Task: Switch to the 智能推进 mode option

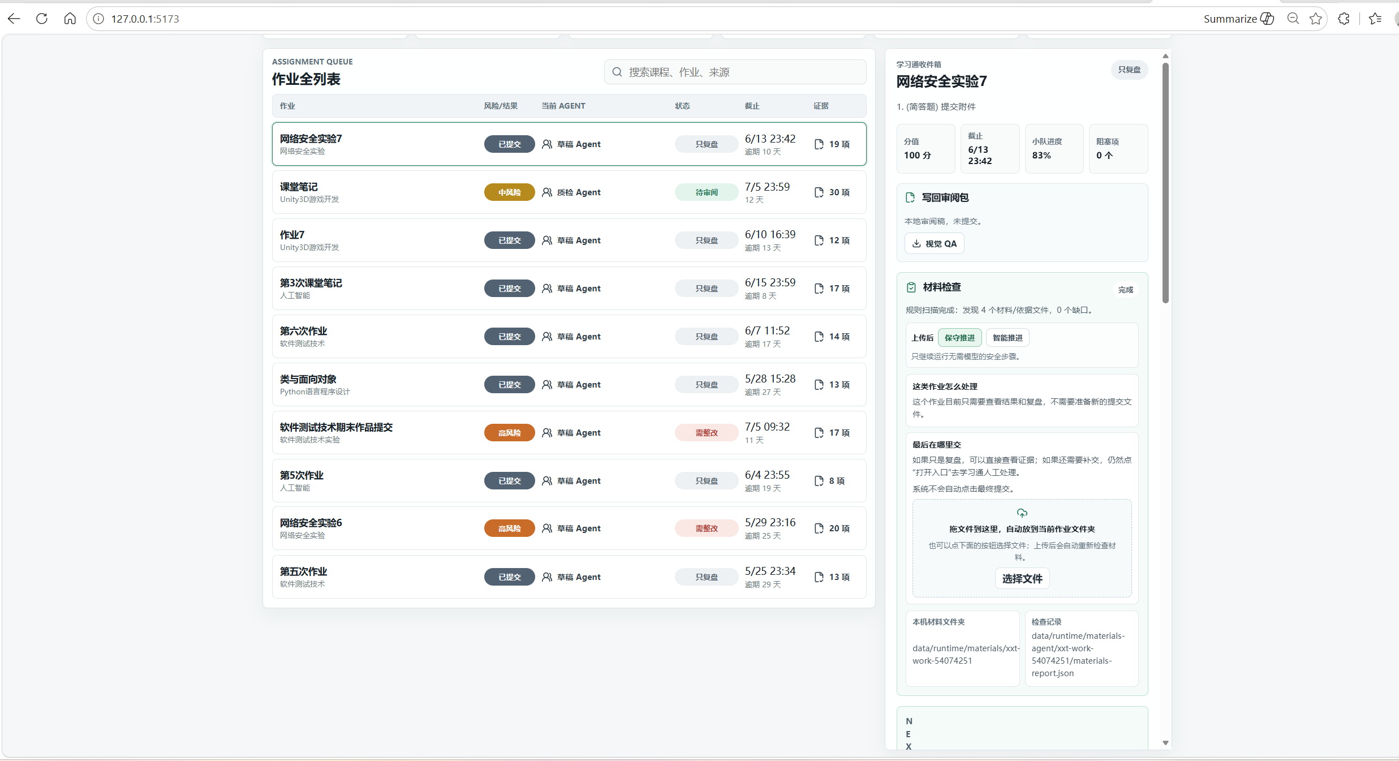Action: pyautogui.click(x=1008, y=338)
